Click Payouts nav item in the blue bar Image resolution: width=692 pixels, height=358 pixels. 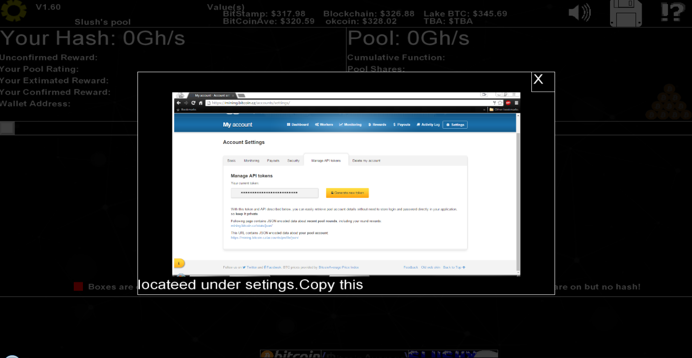pos(401,125)
